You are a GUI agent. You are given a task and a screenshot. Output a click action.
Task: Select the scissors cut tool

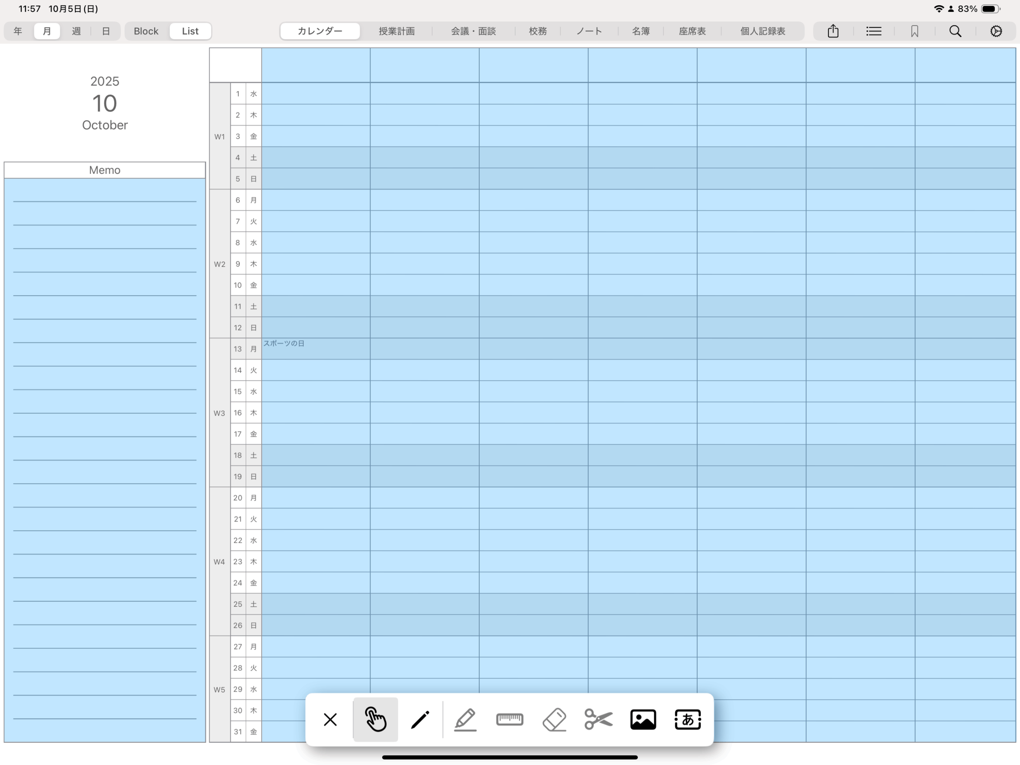pos(598,719)
